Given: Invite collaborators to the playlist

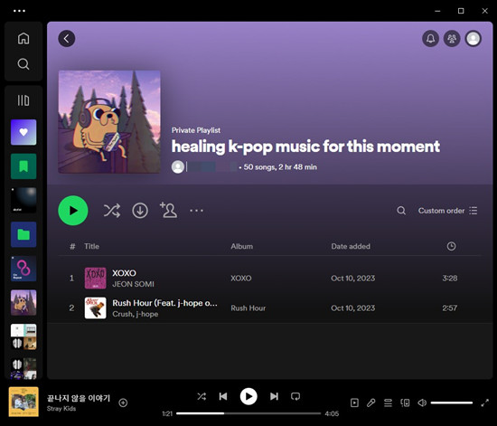Looking at the screenshot, I should pyautogui.click(x=168, y=210).
